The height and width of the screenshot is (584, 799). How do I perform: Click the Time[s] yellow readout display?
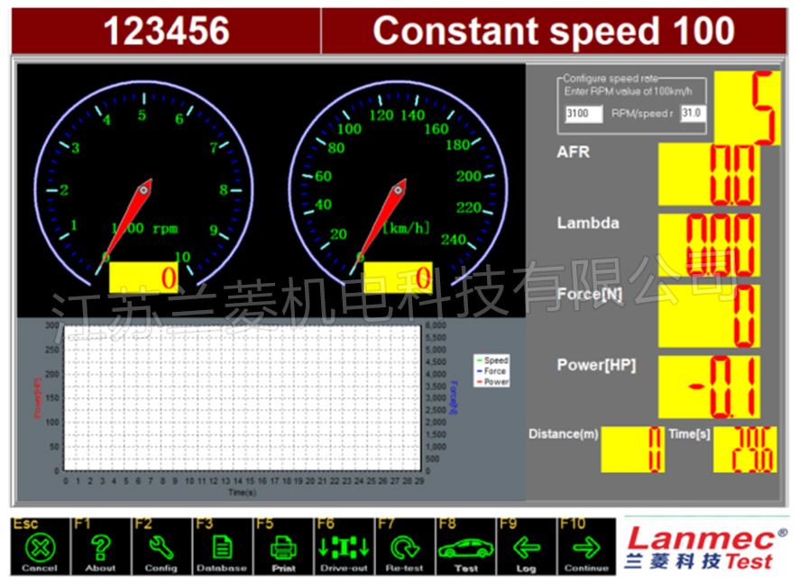pyautogui.click(x=744, y=449)
